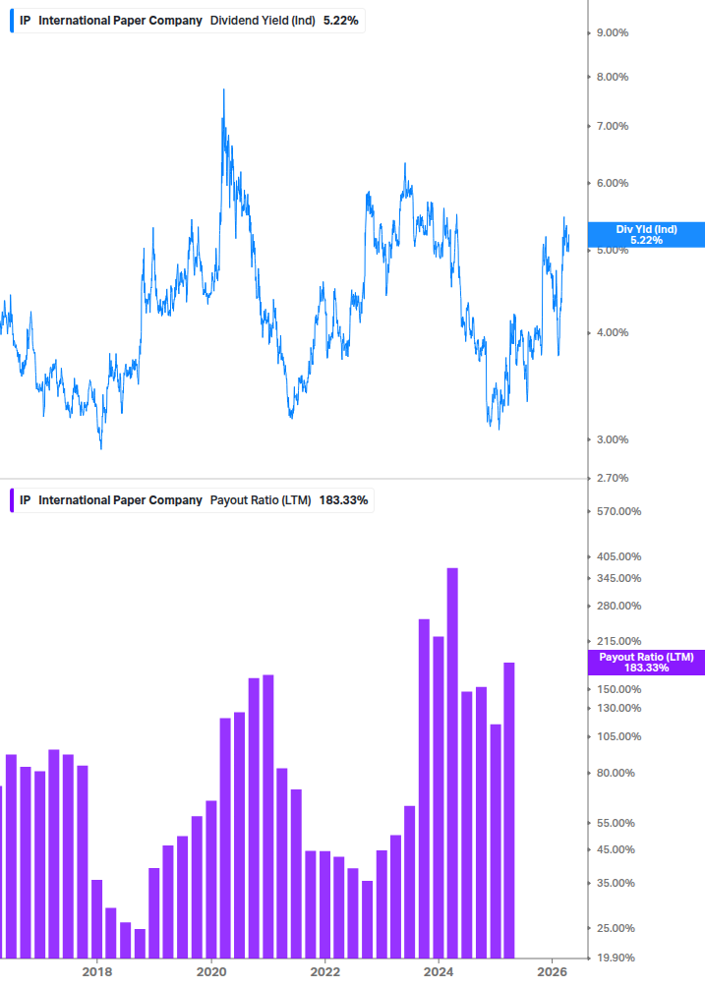Click the 215.00% payout ratio axis label
This screenshot has width=705, height=988.
point(618,641)
